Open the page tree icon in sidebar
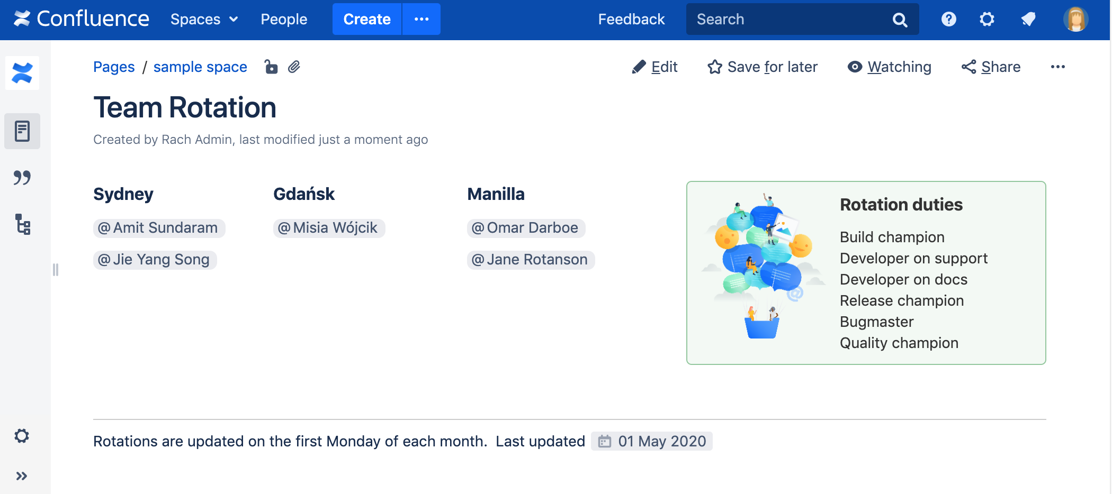Screen dimensions: 1112x494 22,224
